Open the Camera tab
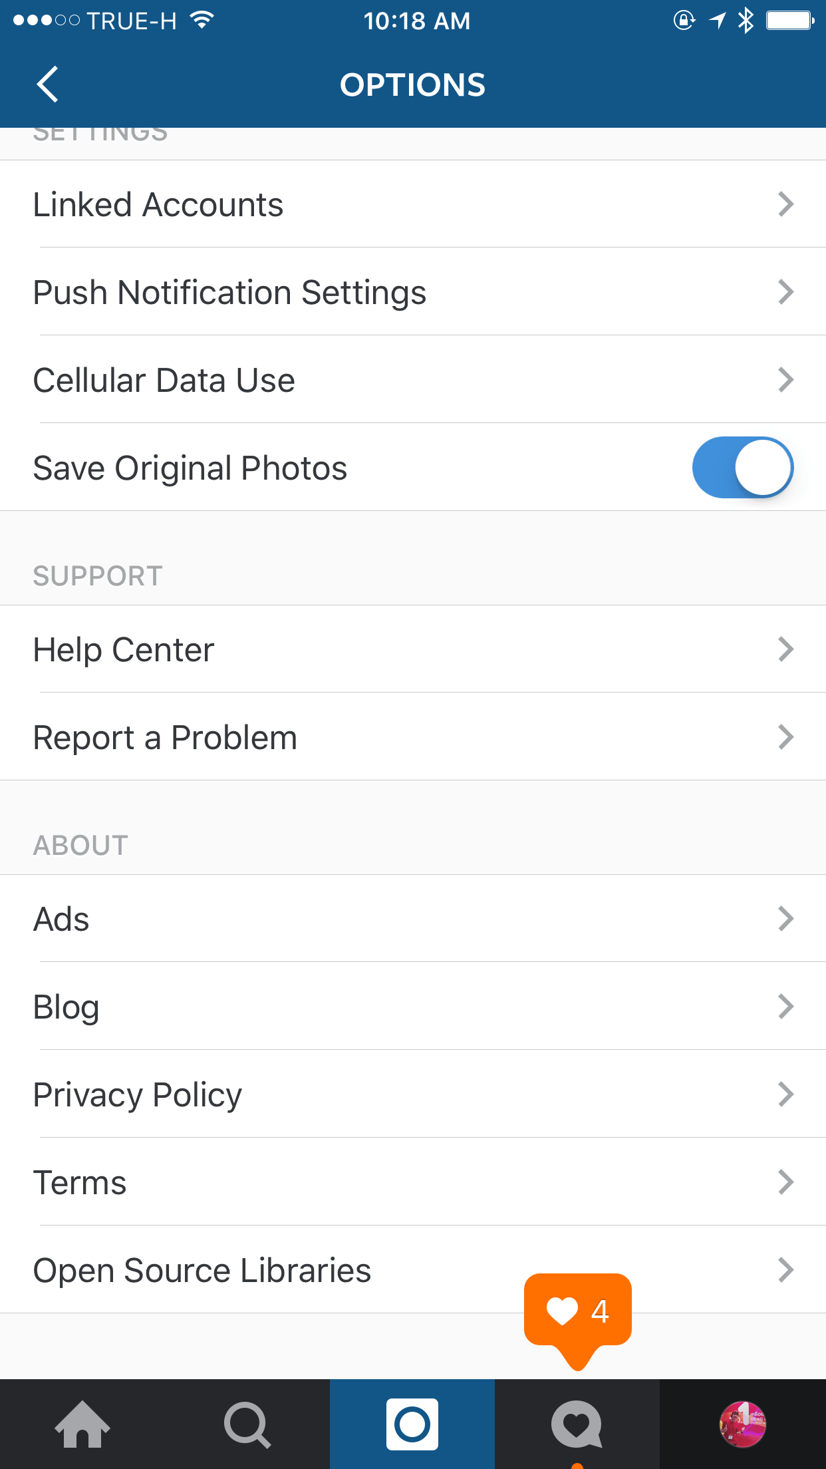The width and height of the screenshot is (826, 1469). tap(412, 1424)
